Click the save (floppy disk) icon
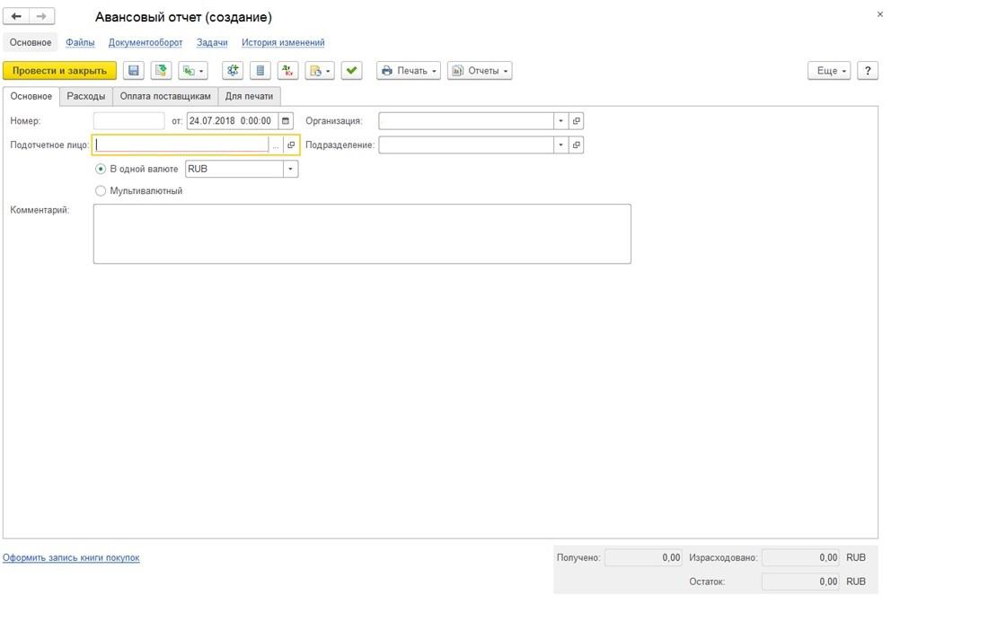Viewport: 1006px width, 621px height. 134,71
